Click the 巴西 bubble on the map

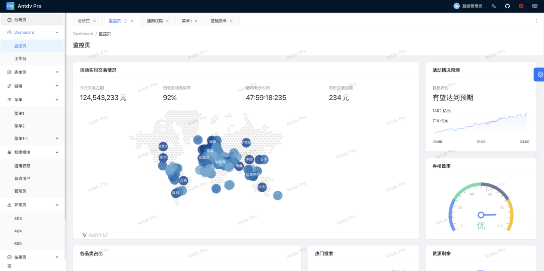[x=183, y=180]
